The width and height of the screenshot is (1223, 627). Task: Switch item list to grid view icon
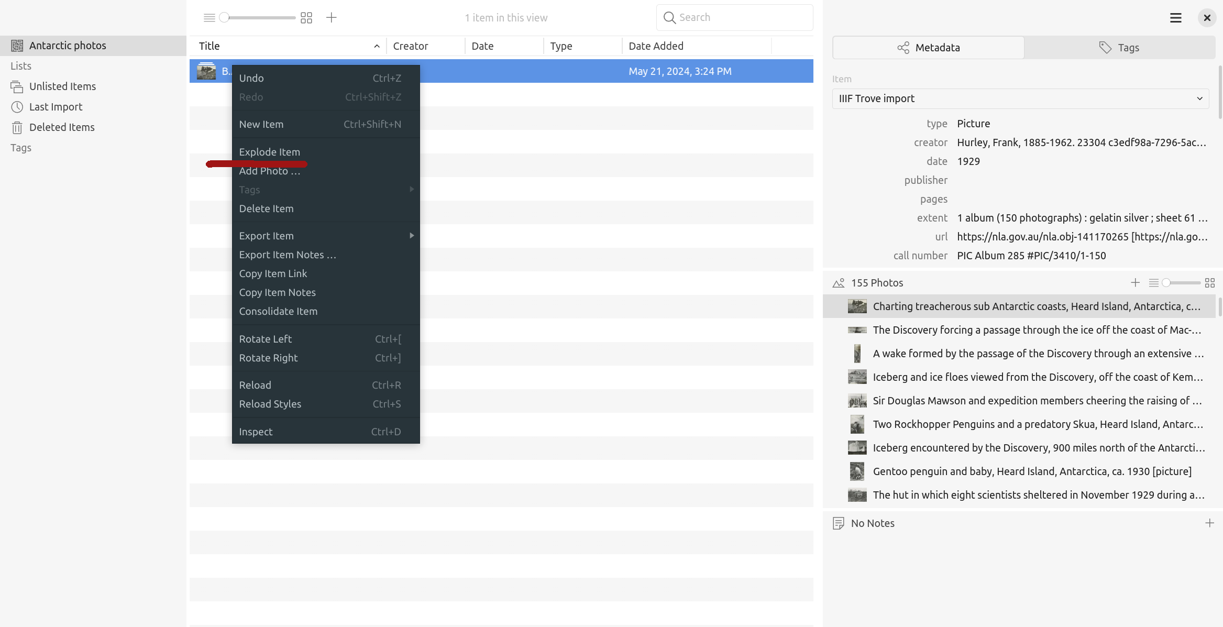(x=306, y=18)
